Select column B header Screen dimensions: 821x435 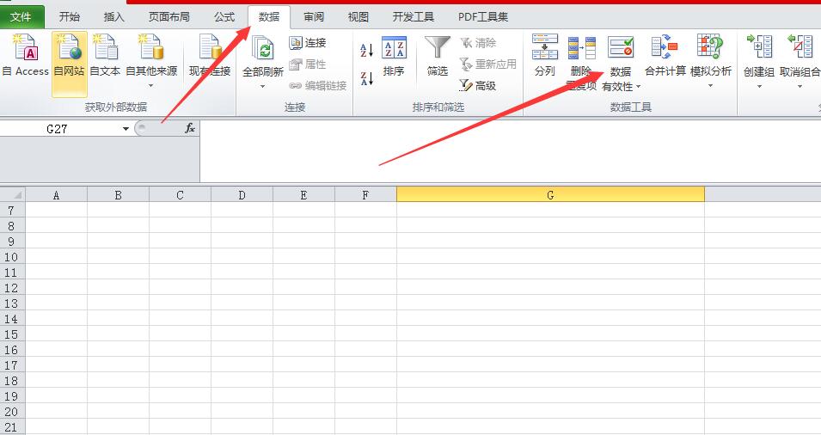pyautogui.click(x=118, y=195)
